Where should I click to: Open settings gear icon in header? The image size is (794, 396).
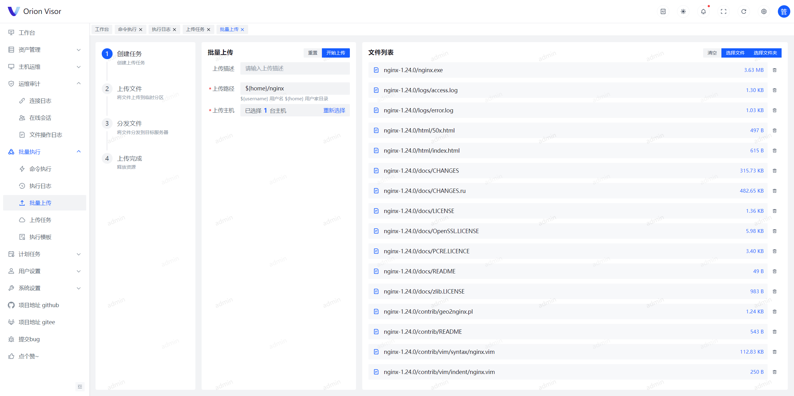764,11
